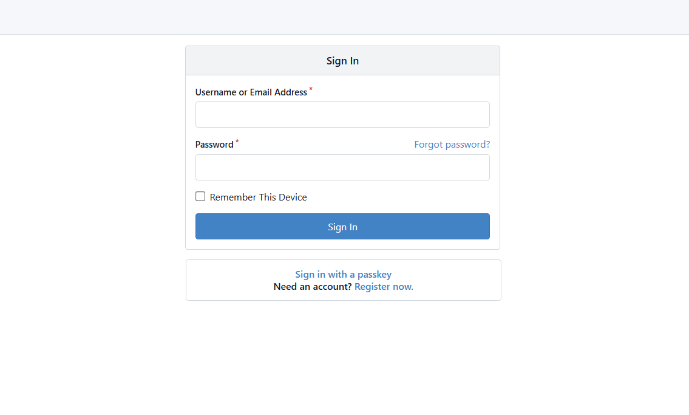Click the Sign In card heading
Screen dimensions: 689x415
(x=342, y=61)
